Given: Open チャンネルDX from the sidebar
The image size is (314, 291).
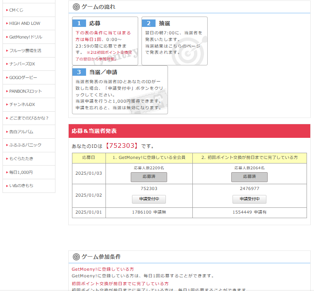Looking at the screenshot, I should pos(22,105).
